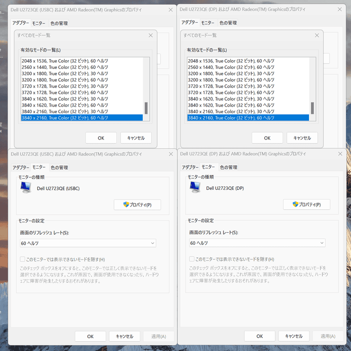Select 3200 x 1800 30 ヘルツ in DP list

(x=248, y=73)
